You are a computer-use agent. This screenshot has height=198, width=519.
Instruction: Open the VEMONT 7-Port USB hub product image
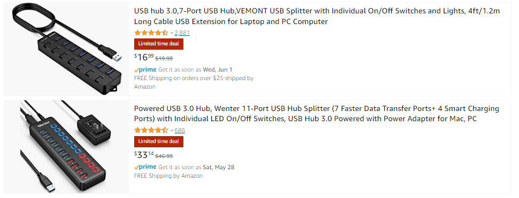(66, 49)
